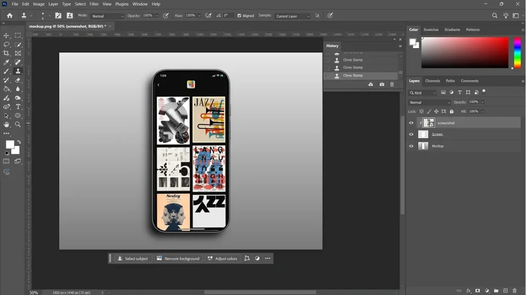Open the Opacity dropdown in options bar
The image size is (526, 295).
(x=156, y=16)
